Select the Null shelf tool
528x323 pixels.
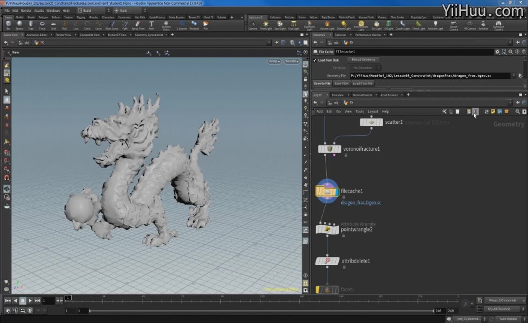(65, 25)
